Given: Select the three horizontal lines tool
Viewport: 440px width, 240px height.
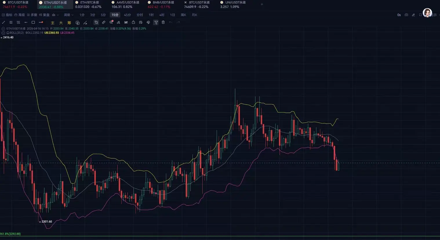Looking at the screenshot, I should 18,22.
